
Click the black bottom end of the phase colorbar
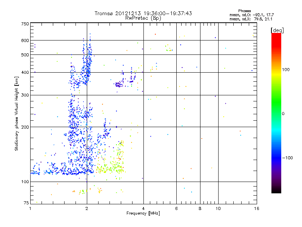click(x=276, y=191)
